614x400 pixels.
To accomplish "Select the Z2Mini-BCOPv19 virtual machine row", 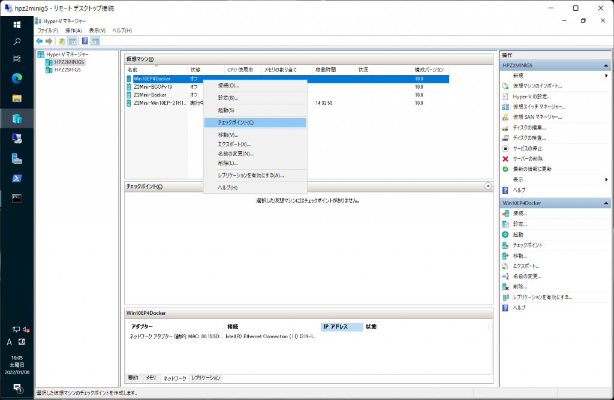I will click(x=287, y=87).
